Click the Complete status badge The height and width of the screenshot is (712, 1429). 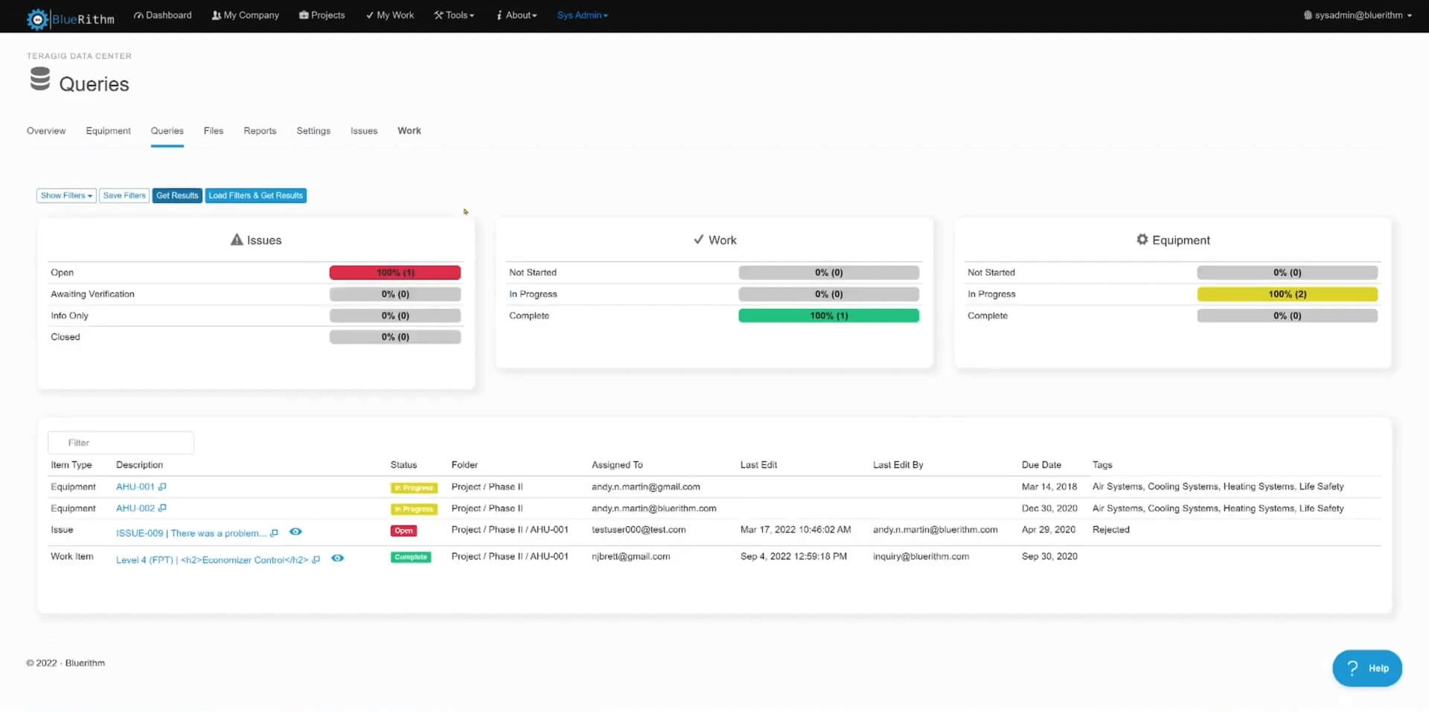(411, 557)
